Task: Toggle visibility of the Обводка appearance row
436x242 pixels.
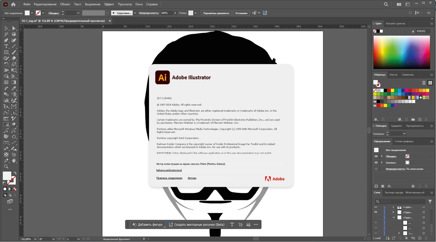Action: tap(376, 156)
